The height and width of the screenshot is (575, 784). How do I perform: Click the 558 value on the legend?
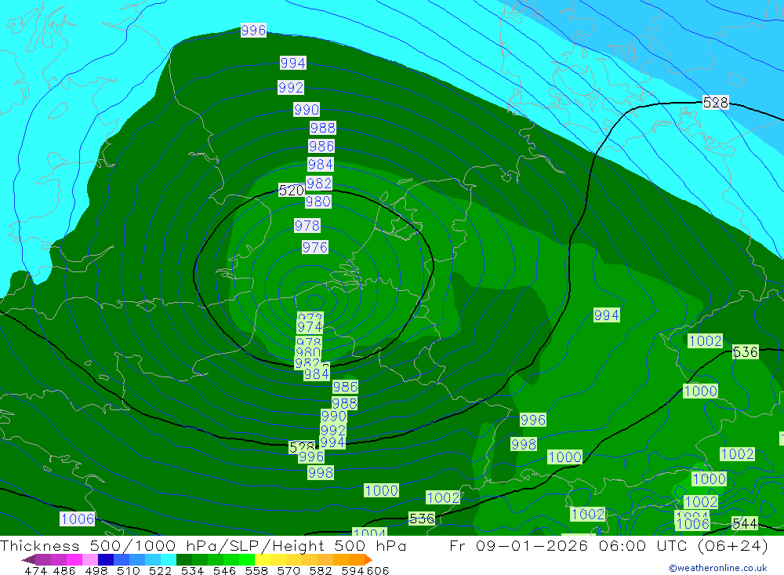pos(256,570)
